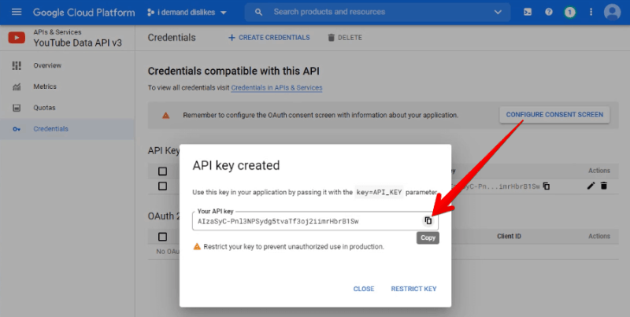Open the help question mark icon
Image resolution: width=630 pixels, height=317 pixels.
(548, 12)
